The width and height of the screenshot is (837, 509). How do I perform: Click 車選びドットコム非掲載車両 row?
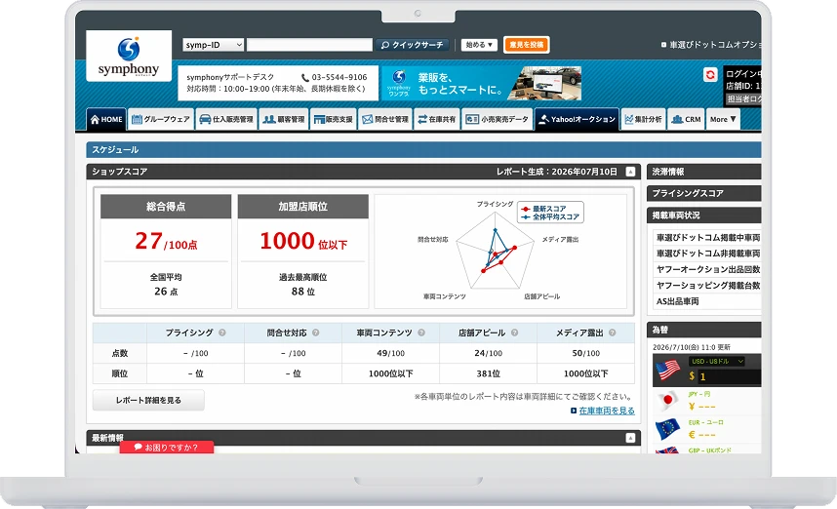(x=707, y=254)
